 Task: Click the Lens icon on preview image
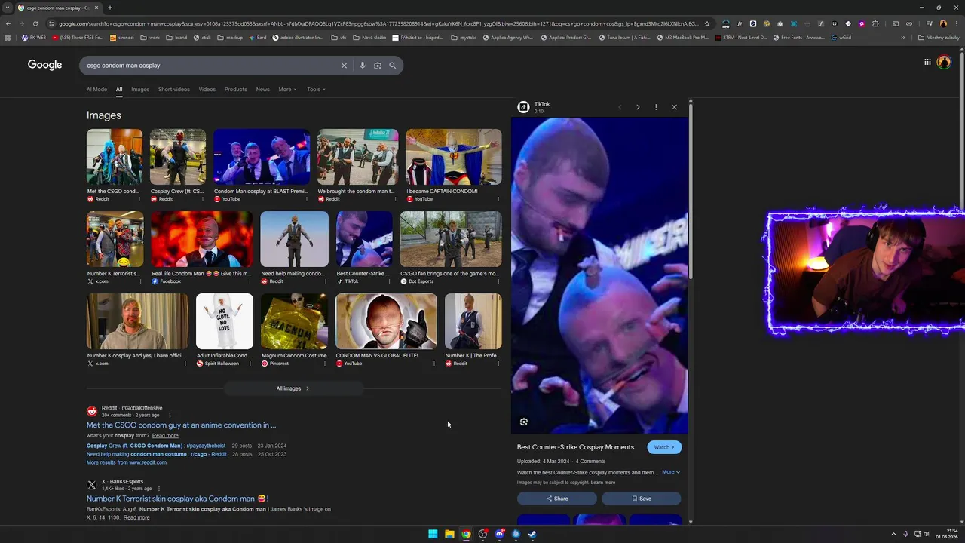(x=524, y=422)
